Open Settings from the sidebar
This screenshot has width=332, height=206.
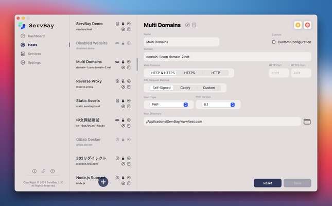[x=31, y=62]
